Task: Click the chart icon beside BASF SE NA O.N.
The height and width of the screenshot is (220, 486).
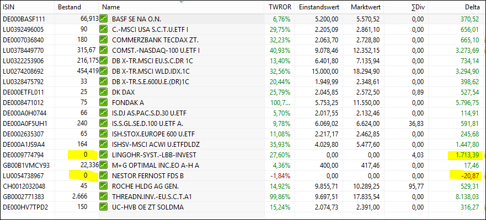Action: [103, 19]
